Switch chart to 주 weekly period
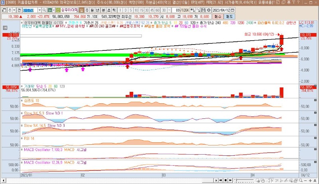The image size is (319, 184). [x=87, y=10]
